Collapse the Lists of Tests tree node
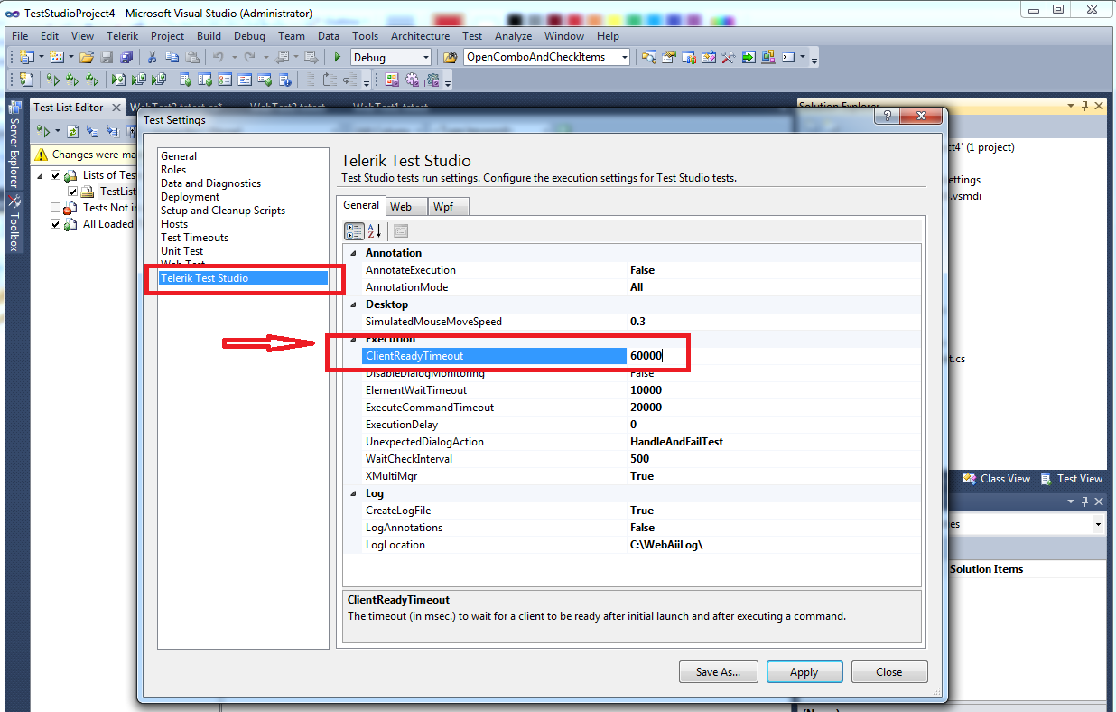This screenshot has width=1116, height=712. tap(40, 175)
